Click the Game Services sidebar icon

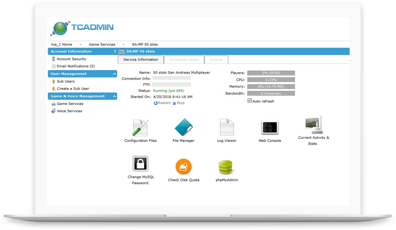click(x=53, y=104)
